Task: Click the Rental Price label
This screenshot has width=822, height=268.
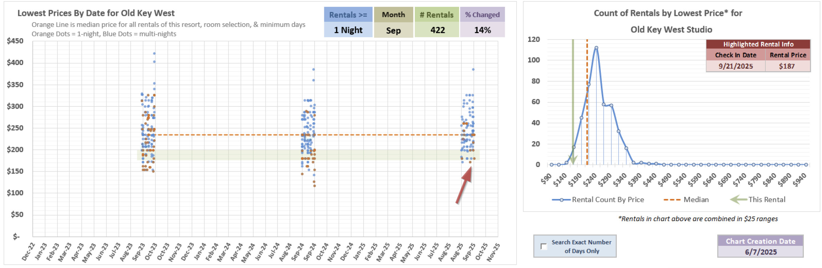Action: click(788, 55)
